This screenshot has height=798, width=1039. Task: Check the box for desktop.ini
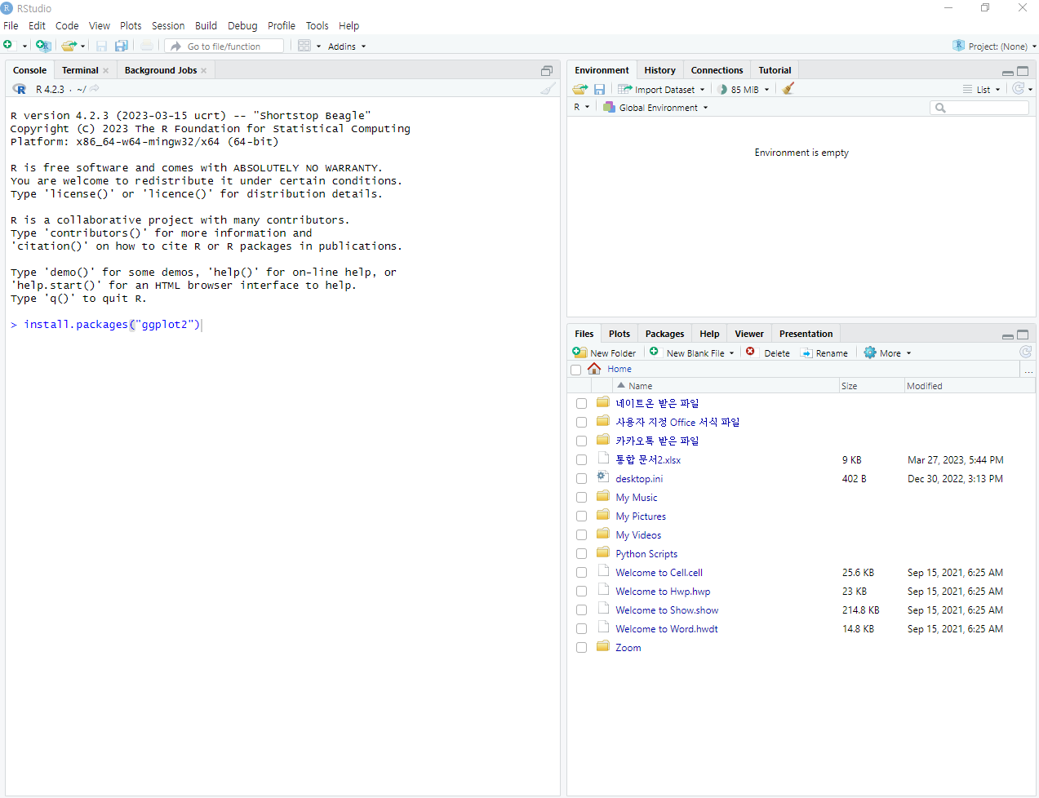click(x=581, y=478)
